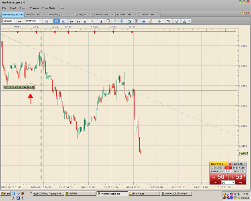Open the Fine Trades folder taskbar button
The image size is (251, 201).
point(144,193)
